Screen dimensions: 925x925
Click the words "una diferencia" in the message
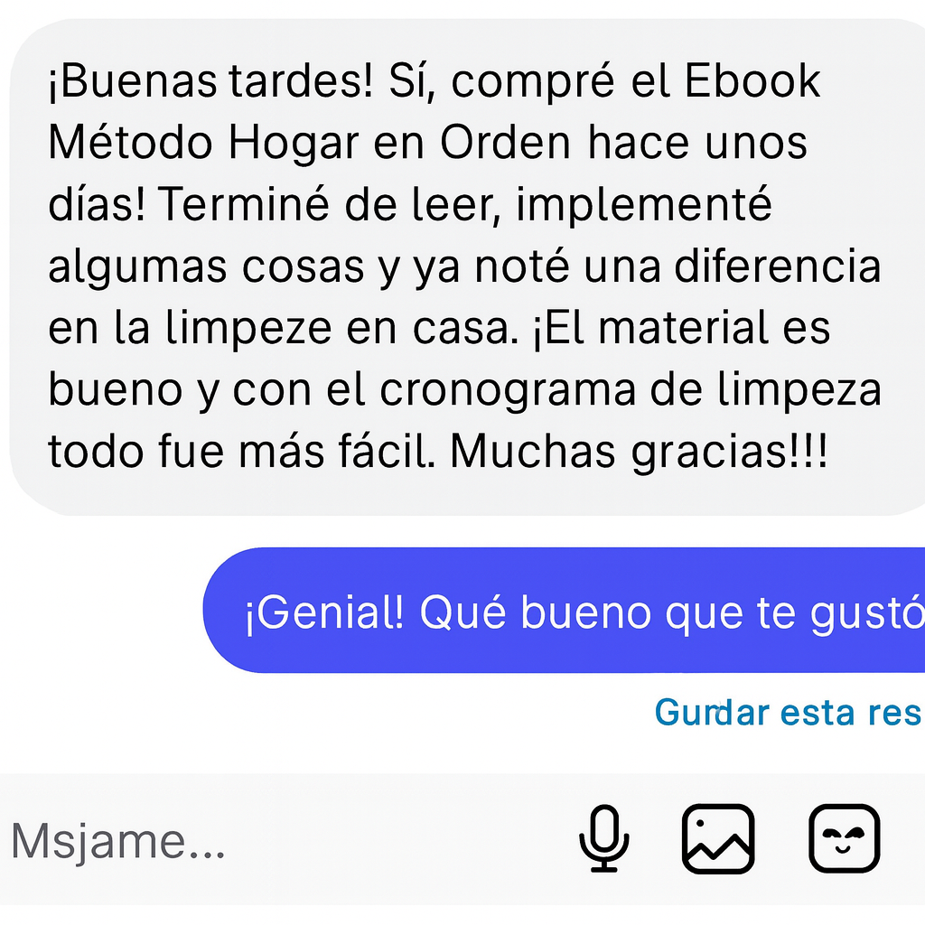[732, 266]
